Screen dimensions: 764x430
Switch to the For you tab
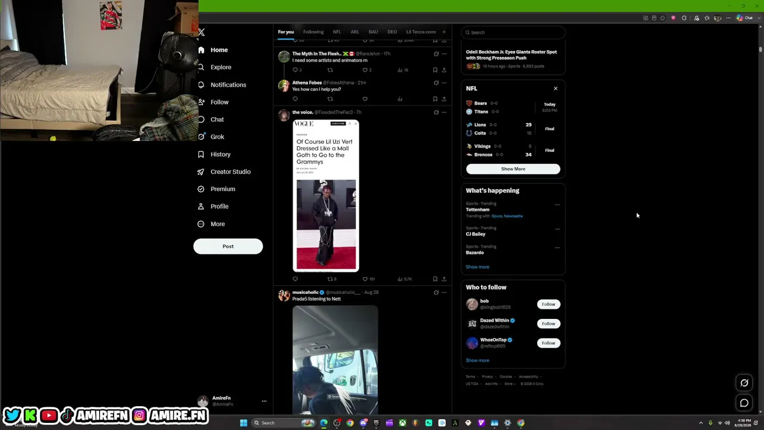[x=286, y=32]
